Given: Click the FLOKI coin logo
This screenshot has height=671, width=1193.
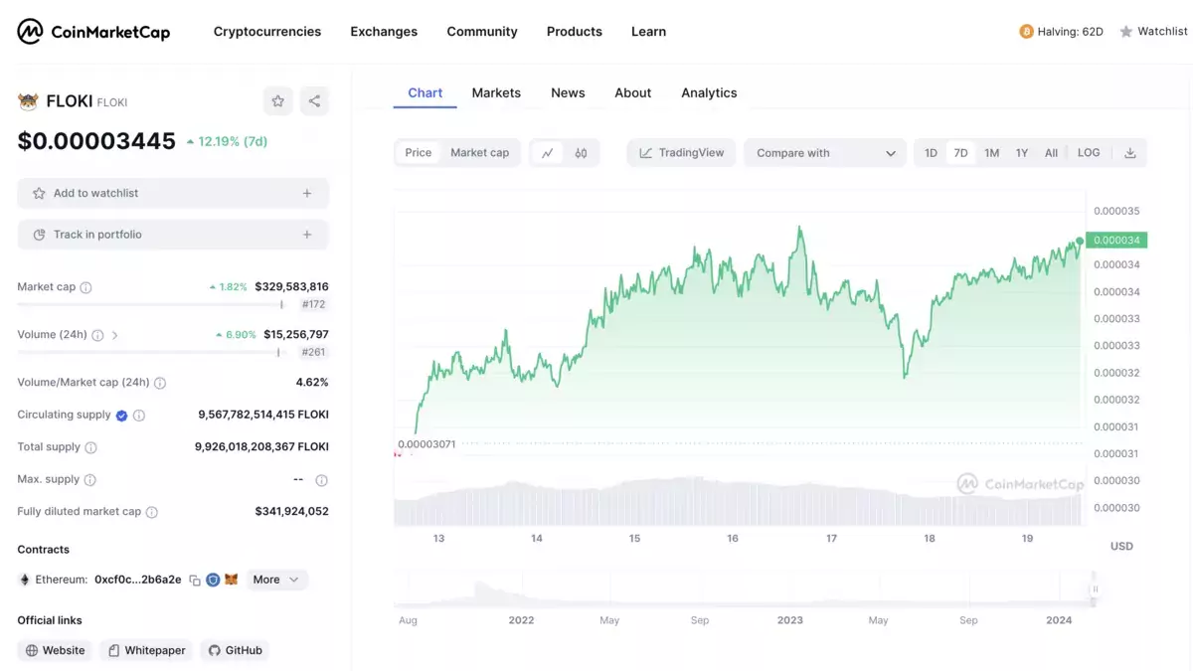Looking at the screenshot, I should click(x=28, y=101).
